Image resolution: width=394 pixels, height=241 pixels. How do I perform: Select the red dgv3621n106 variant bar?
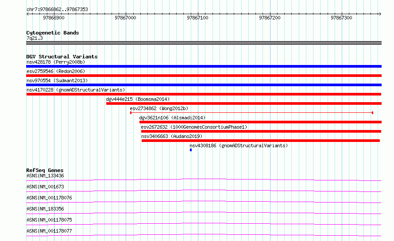point(261,122)
